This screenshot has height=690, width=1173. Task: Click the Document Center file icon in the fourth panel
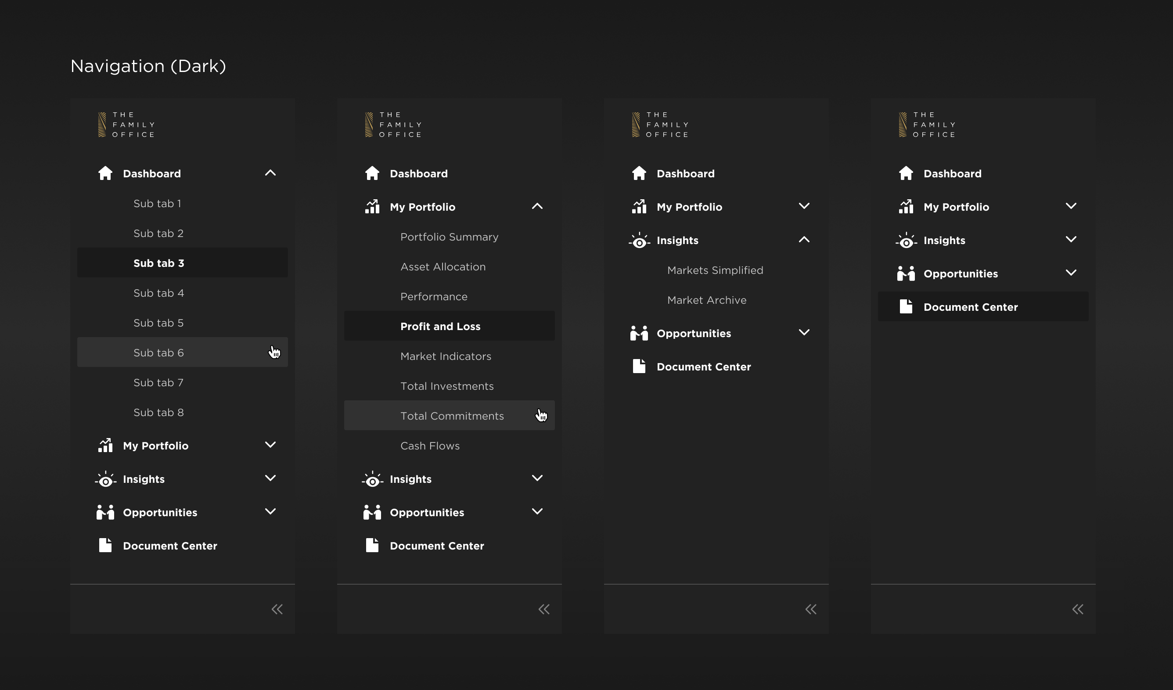906,307
